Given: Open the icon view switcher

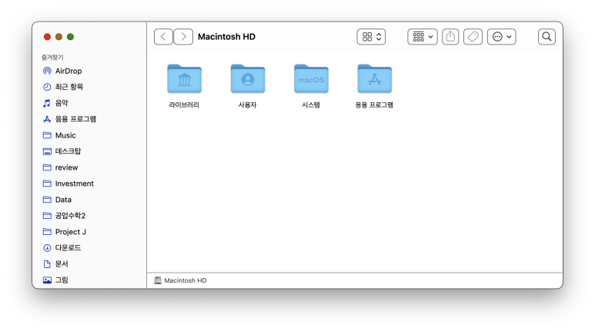Looking at the screenshot, I should click(371, 37).
